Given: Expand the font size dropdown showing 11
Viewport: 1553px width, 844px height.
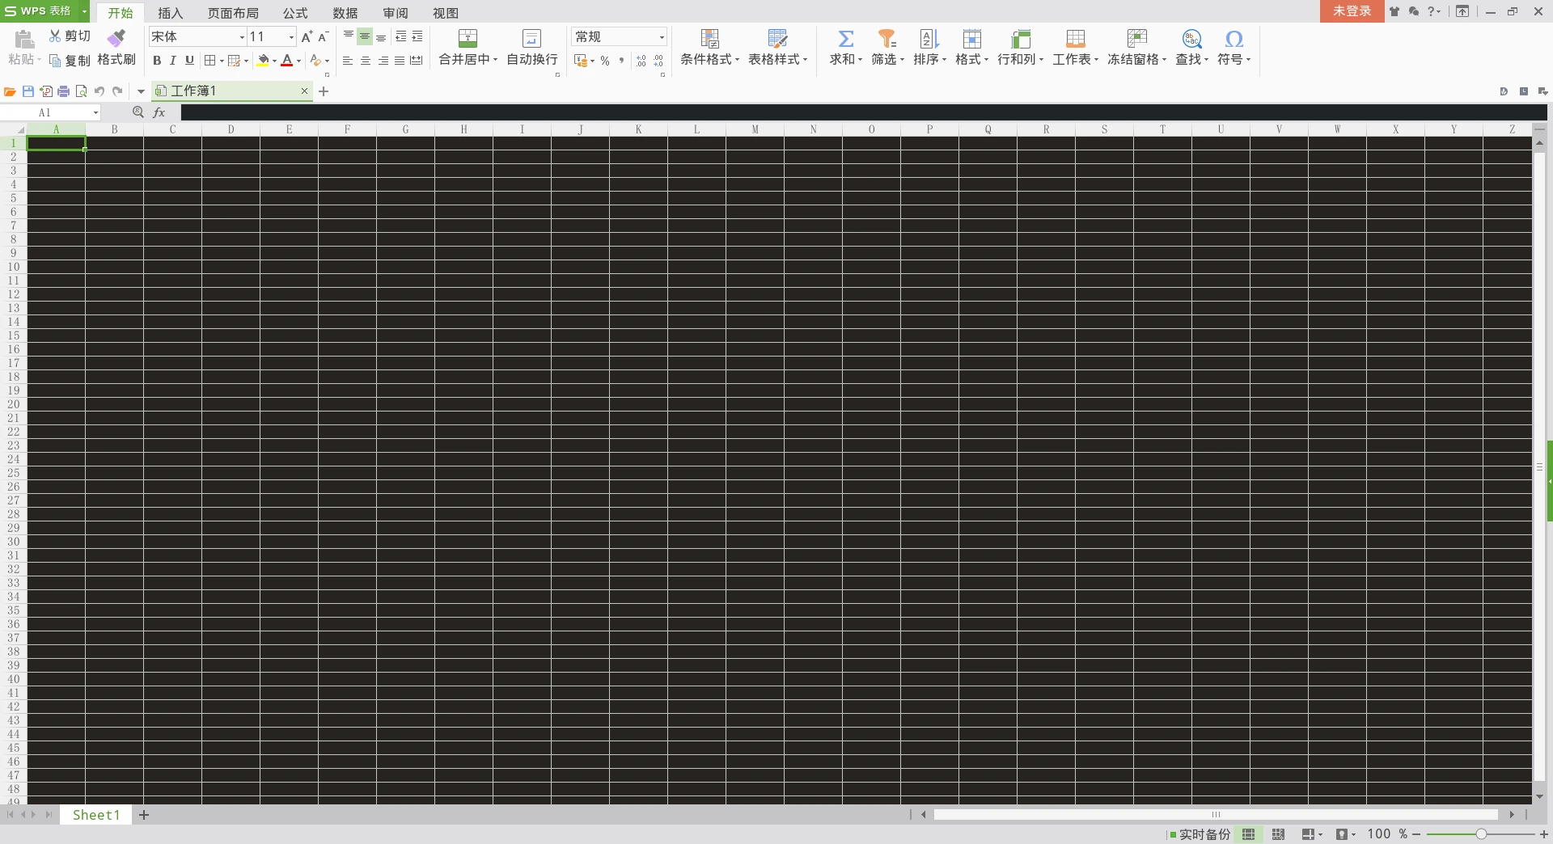Looking at the screenshot, I should (291, 37).
